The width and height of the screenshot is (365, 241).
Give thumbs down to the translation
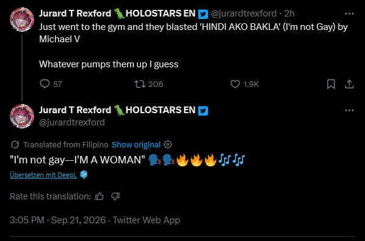[115, 196]
